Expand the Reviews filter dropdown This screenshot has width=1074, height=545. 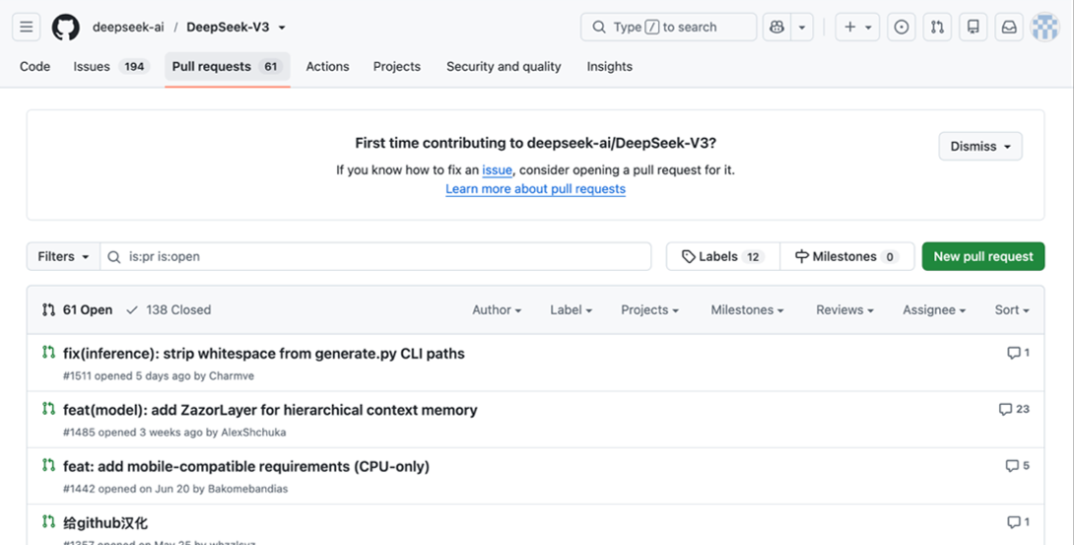[844, 310]
